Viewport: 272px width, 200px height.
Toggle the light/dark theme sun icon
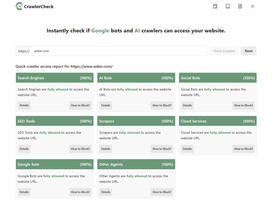252,6
